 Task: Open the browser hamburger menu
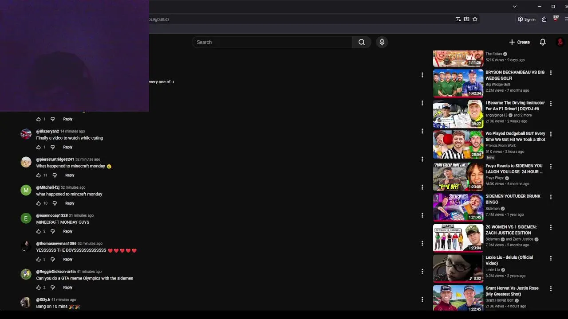566,19
